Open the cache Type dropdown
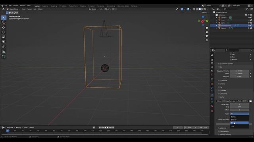 (x=239, y=114)
